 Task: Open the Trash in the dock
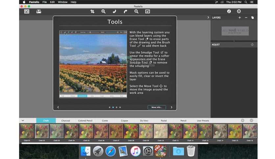click(191, 151)
